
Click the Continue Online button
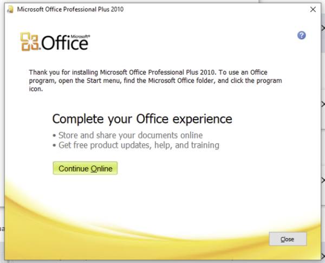tap(85, 168)
